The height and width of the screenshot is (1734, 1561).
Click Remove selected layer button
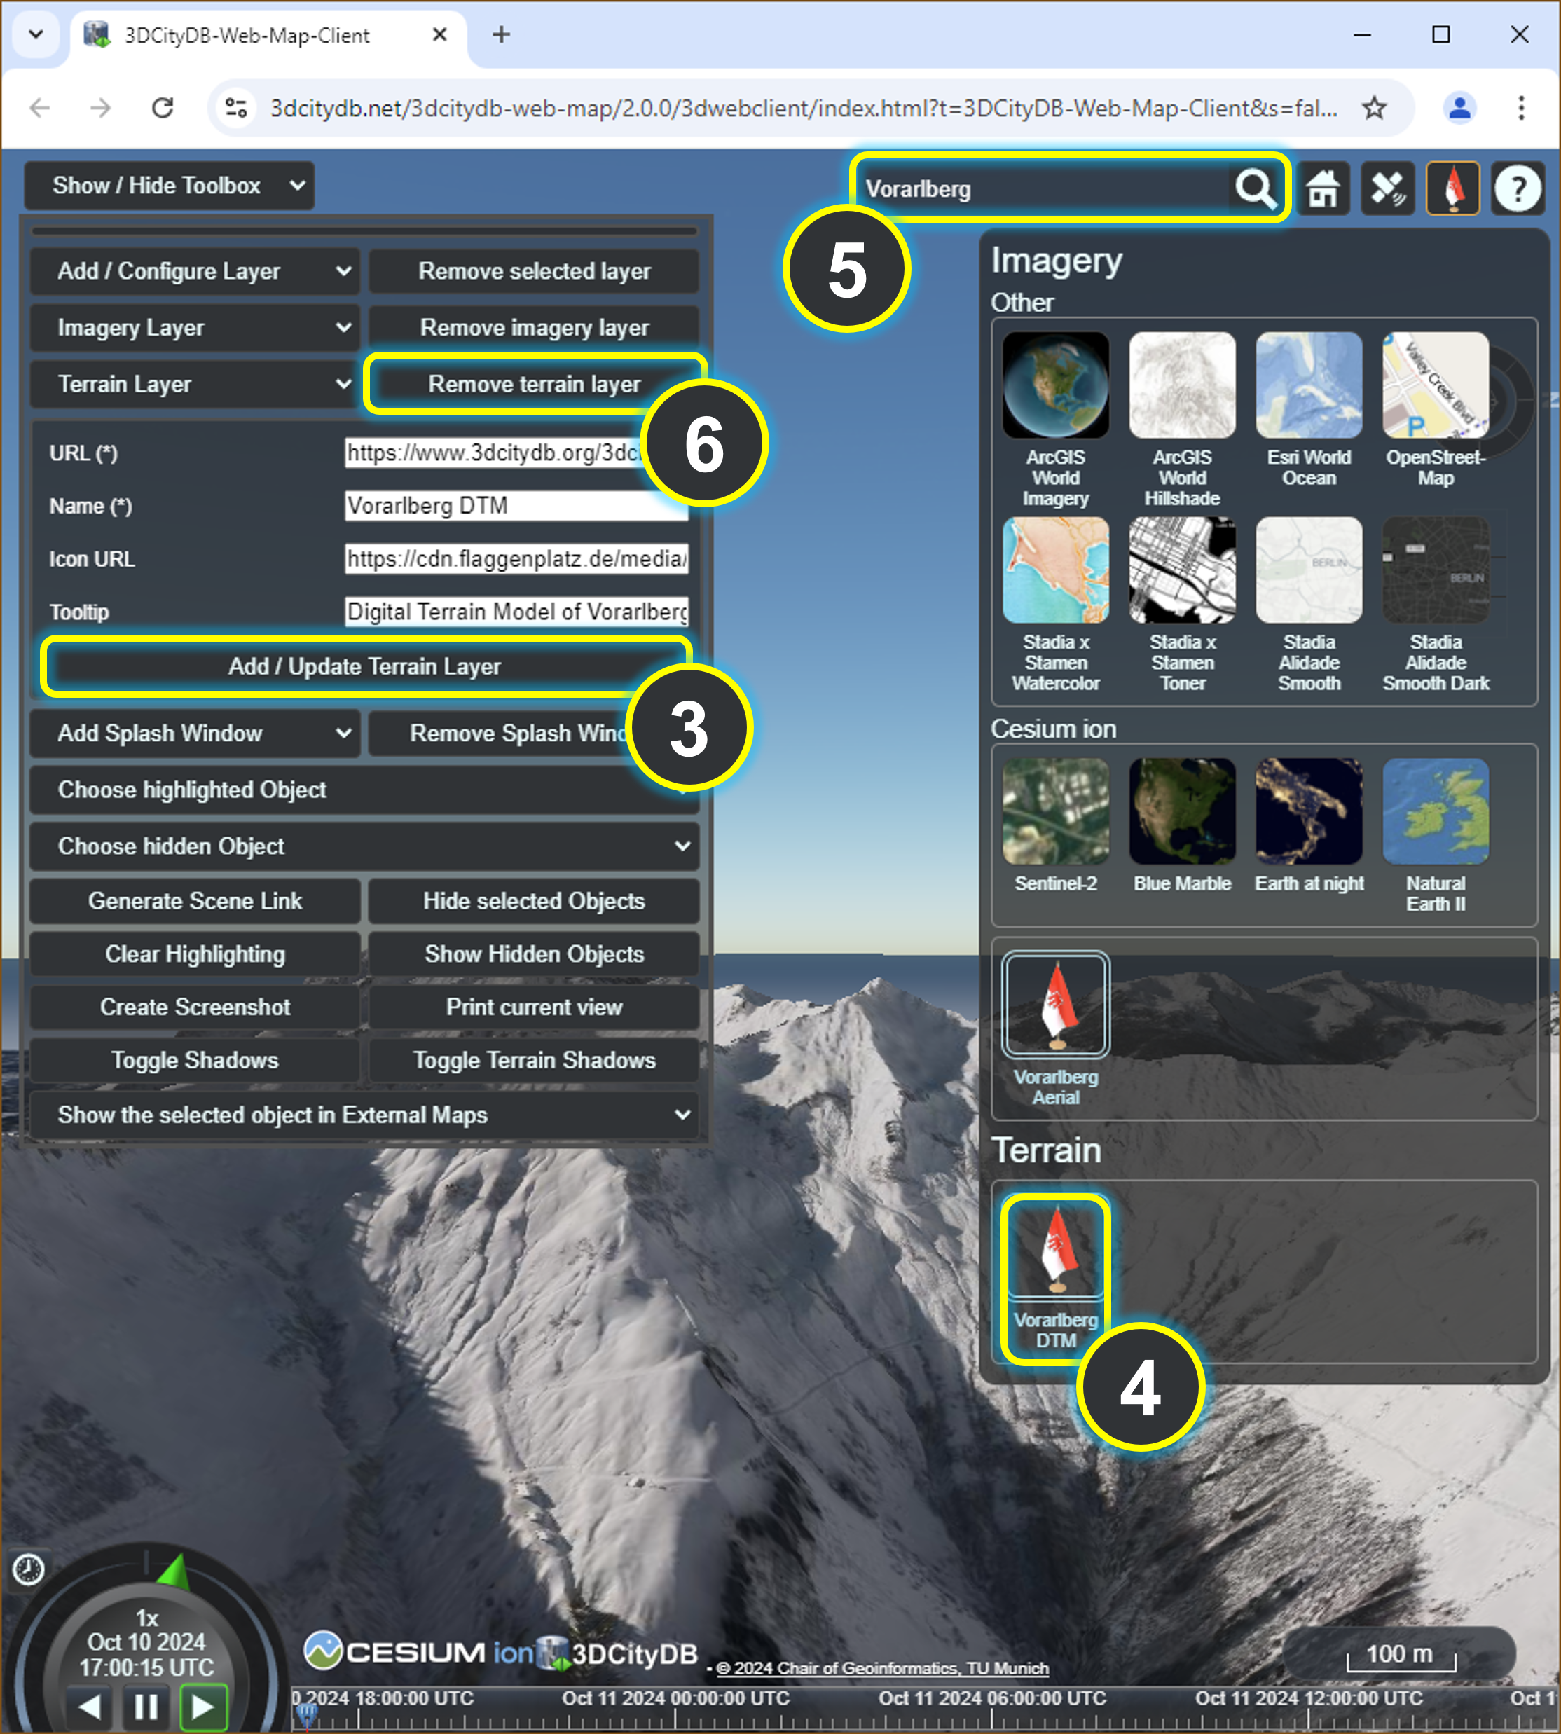(533, 271)
